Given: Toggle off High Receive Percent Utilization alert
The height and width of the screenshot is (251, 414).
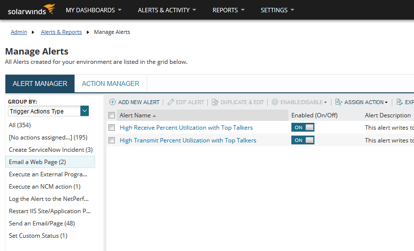Looking at the screenshot, I should [303, 128].
